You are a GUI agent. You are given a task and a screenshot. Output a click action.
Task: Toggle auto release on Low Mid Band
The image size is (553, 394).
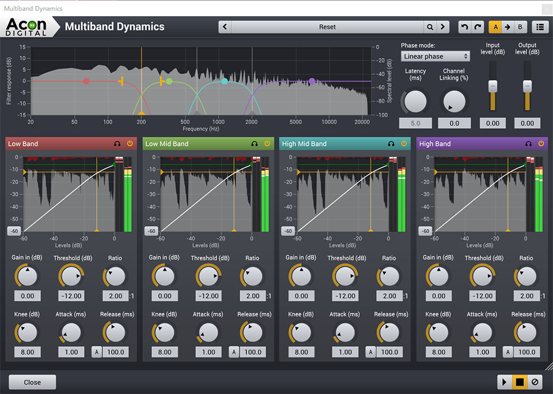pyautogui.click(x=234, y=352)
